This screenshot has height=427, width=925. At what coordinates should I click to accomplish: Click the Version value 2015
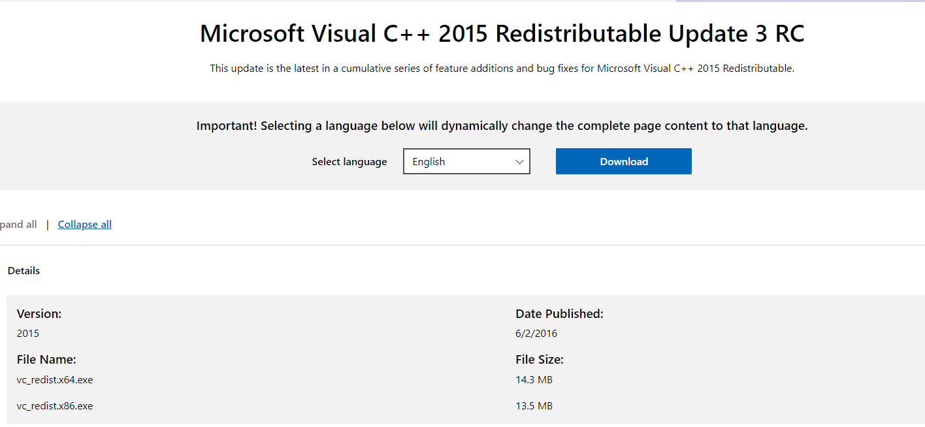(x=28, y=333)
